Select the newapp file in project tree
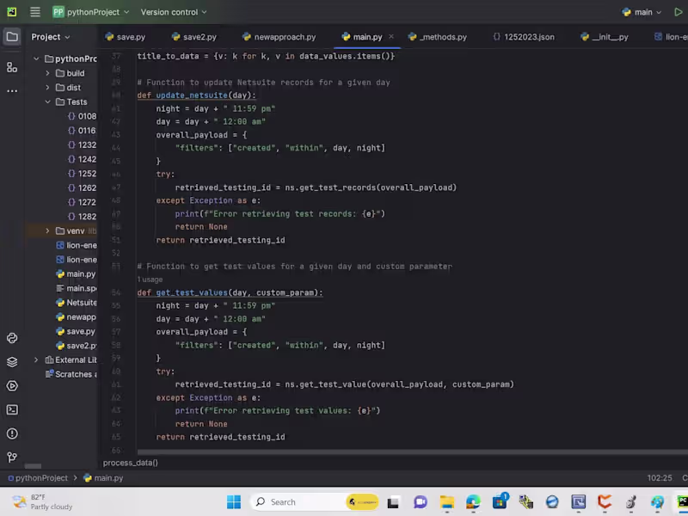The height and width of the screenshot is (516, 688). [x=77, y=316]
